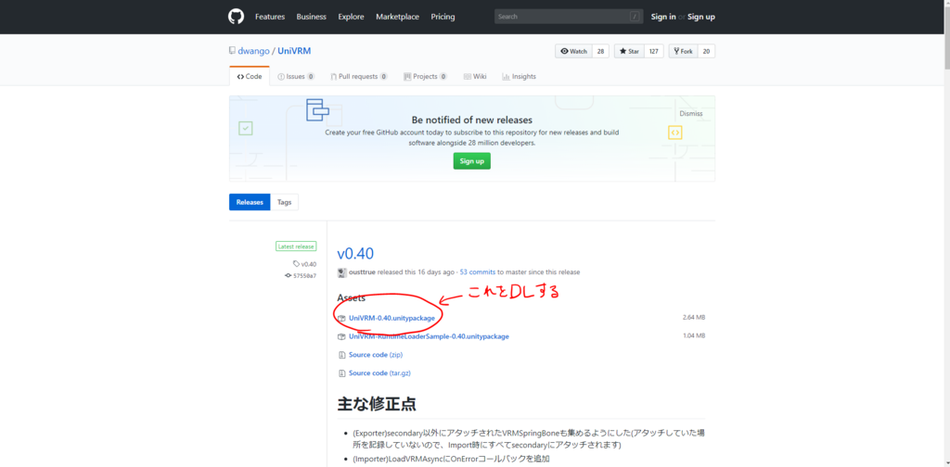Download UniVRM-0.40.unitypackage
950x467 pixels.
(x=392, y=318)
